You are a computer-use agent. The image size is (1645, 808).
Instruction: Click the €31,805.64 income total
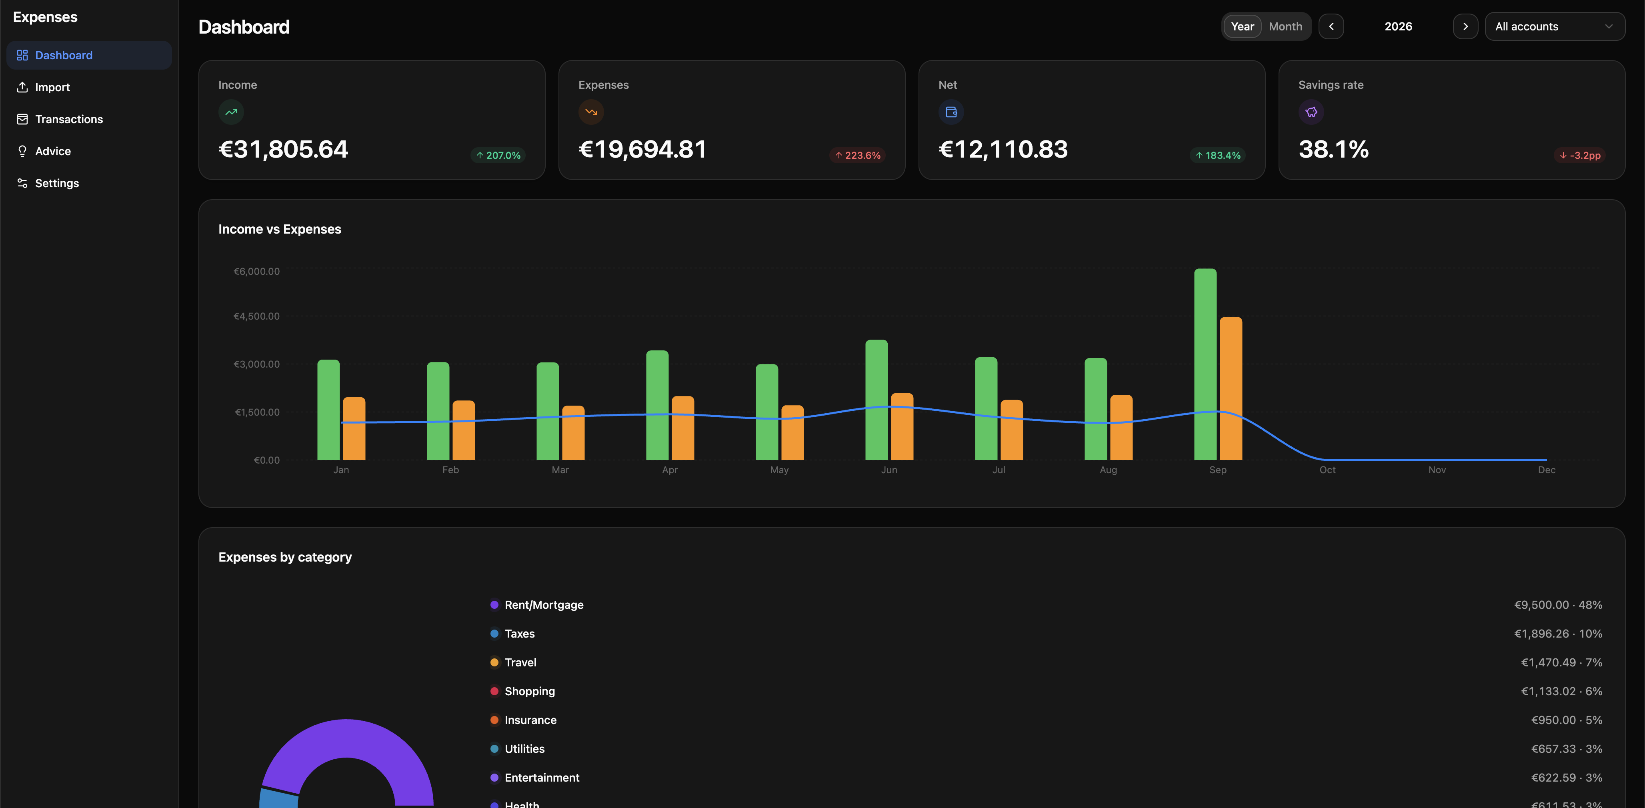click(x=283, y=150)
